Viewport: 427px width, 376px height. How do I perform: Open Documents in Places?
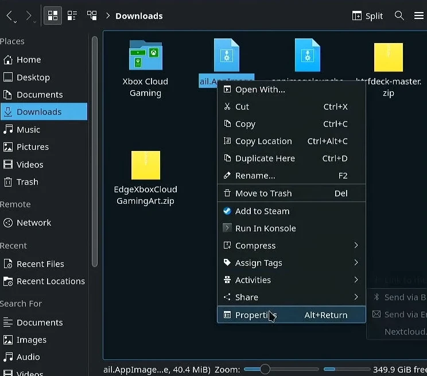pos(44,95)
